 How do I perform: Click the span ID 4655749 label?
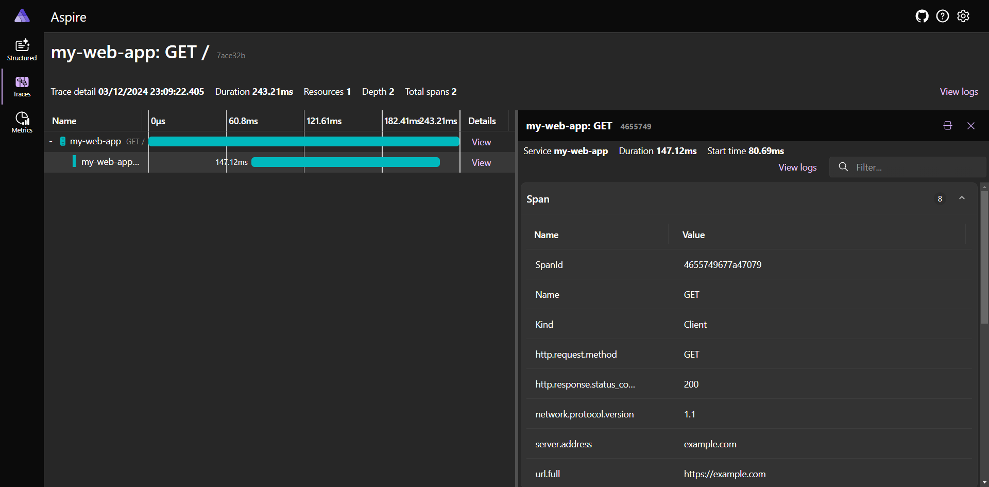pos(636,127)
